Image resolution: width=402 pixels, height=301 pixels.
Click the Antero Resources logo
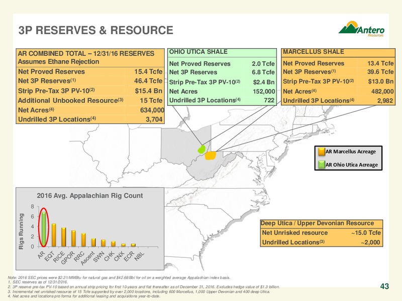coord(361,29)
